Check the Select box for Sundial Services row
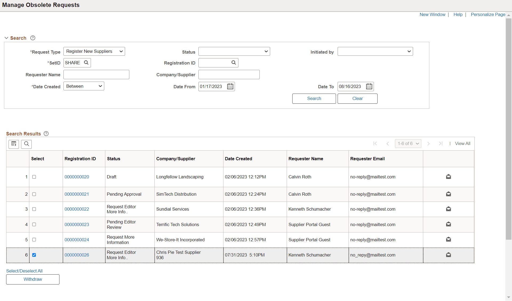The image size is (512, 301). click(34, 209)
